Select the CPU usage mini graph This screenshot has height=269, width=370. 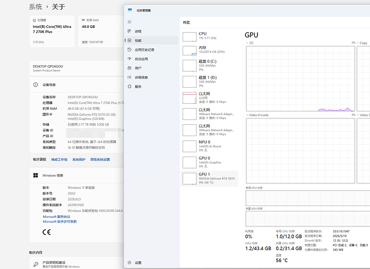(190, 37)
